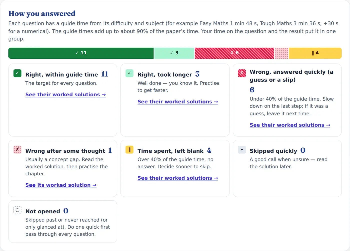Screen dimensions: 350x251
Task: Click the dark green checkmark icon for right within guide time
Action: point(17,73)
